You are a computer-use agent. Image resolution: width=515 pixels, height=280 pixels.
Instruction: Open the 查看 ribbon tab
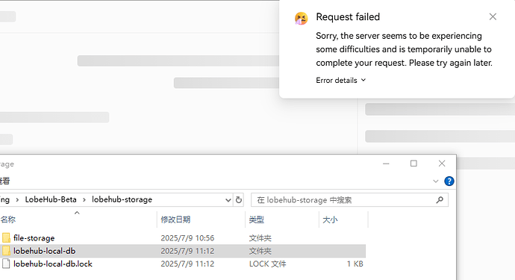point(4,181)
